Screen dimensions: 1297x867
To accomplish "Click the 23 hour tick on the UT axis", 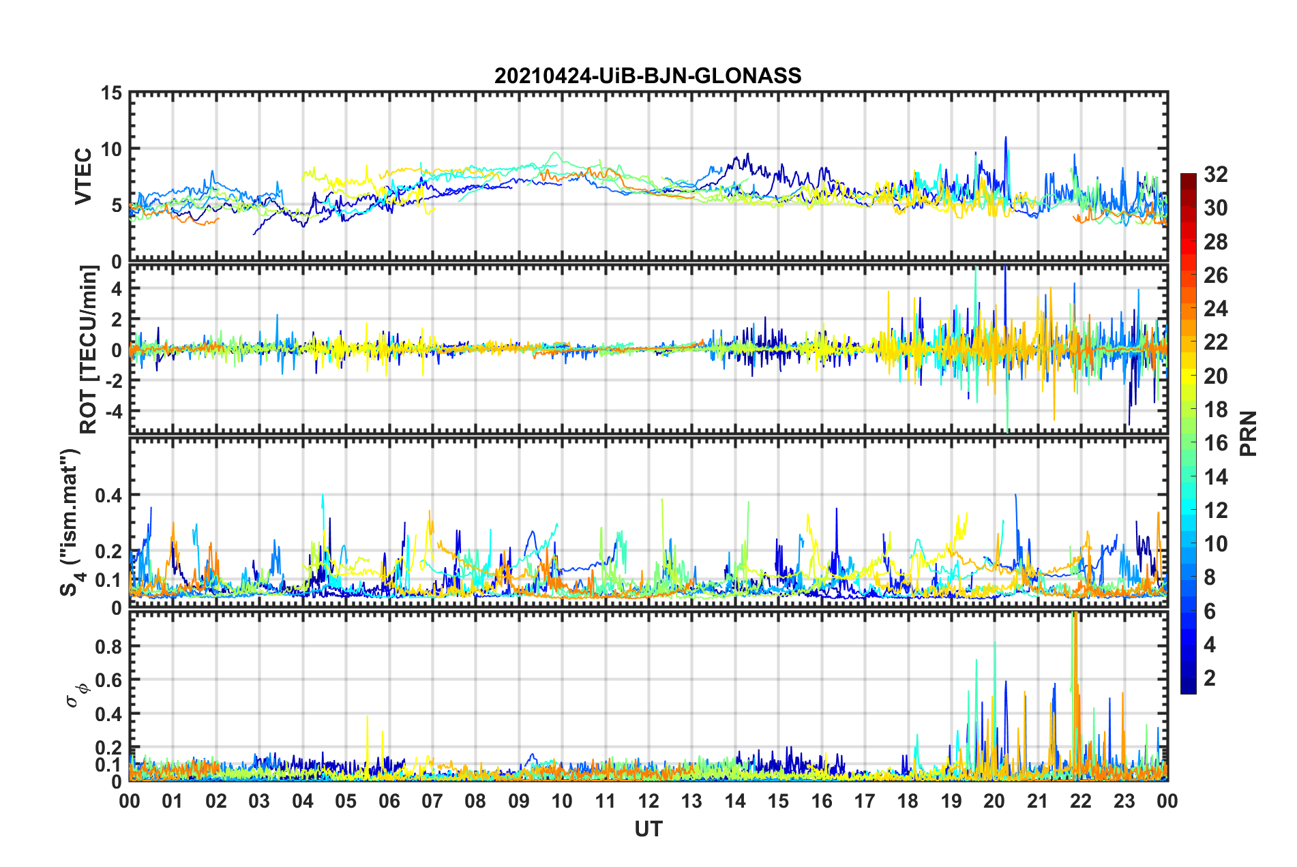I will 1124,801.
